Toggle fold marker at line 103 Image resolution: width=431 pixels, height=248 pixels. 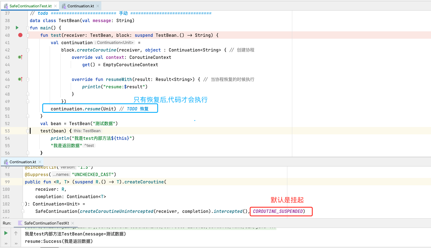pyautogui.click(x=23, y=211)
